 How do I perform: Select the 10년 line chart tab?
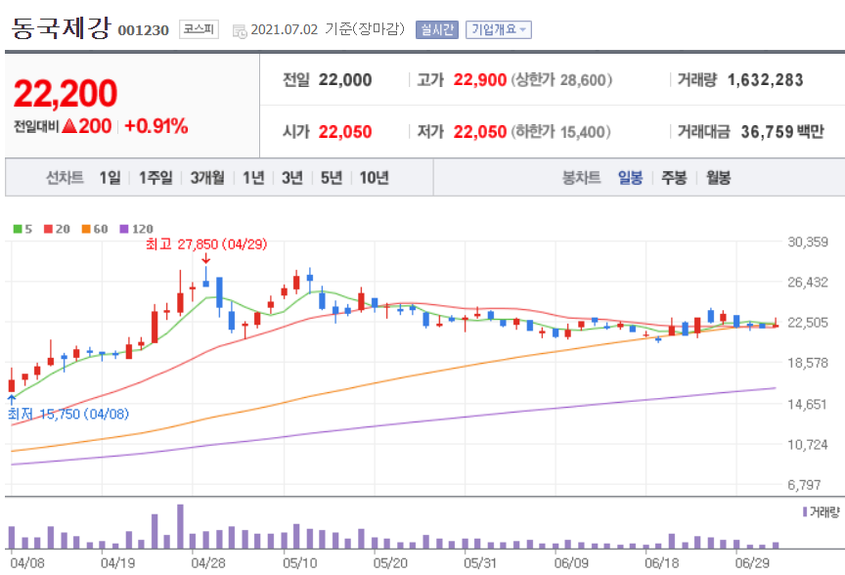[374, 177]
